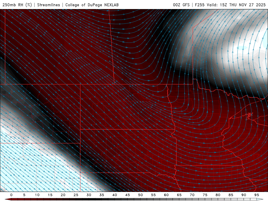Screen dimensions: 268x201
Task: Click the colorbar tick label '45'
Action: (128, 195)
